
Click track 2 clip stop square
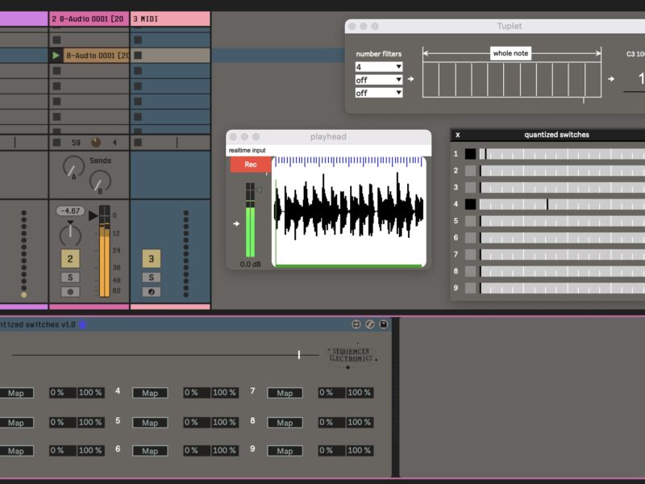[x=56, y=143]
